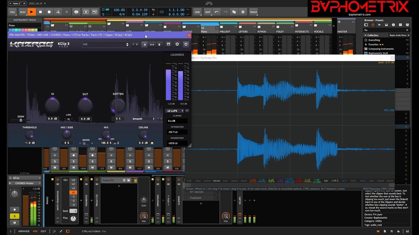Toggle the yellow solo button for Piano track

[x=14, y=216]
